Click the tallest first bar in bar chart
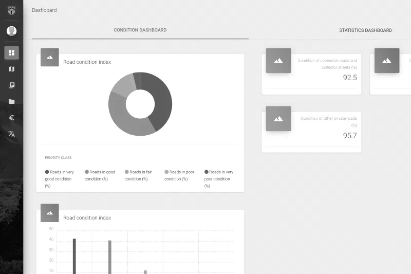Screen dimensions: 411x274 74,256
